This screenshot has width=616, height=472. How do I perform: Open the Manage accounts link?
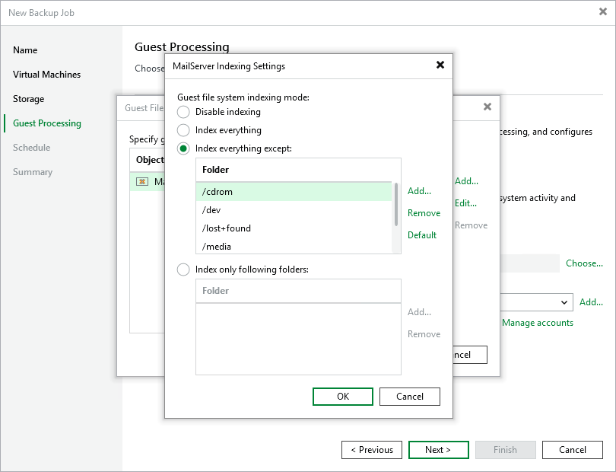coord(537,322)
